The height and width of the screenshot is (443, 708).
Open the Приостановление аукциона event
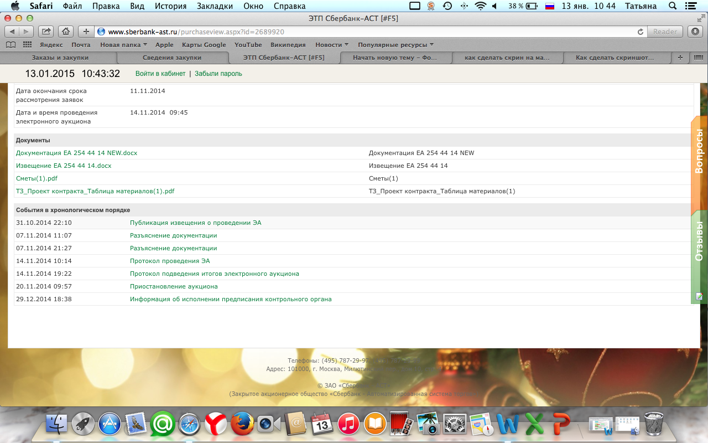click(x=174, y=286)
